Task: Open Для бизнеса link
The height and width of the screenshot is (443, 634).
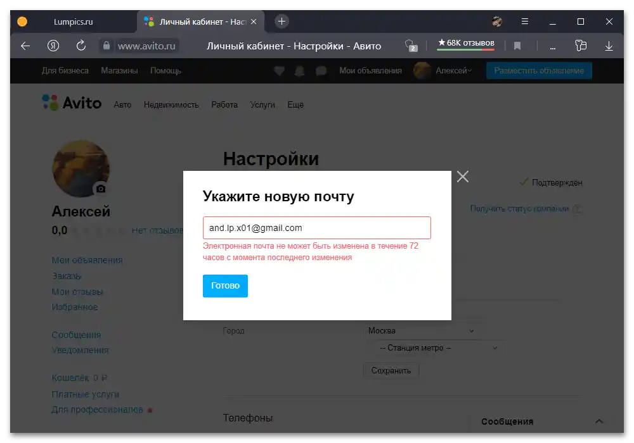Action: tap(65, 71)
